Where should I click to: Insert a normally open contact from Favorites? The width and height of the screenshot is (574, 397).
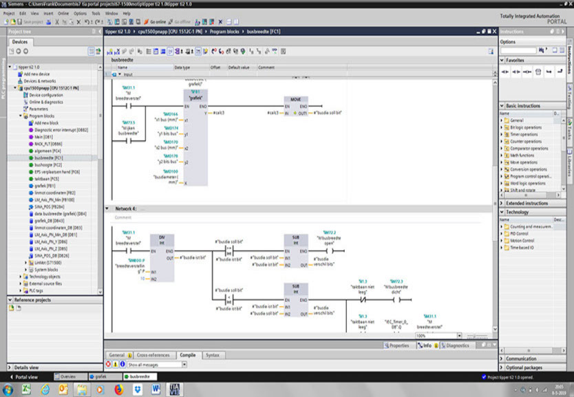click(x=504, y=72)
